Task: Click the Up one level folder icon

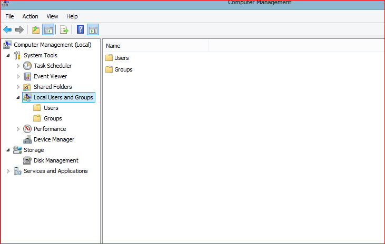Action: tap(36, 30)
